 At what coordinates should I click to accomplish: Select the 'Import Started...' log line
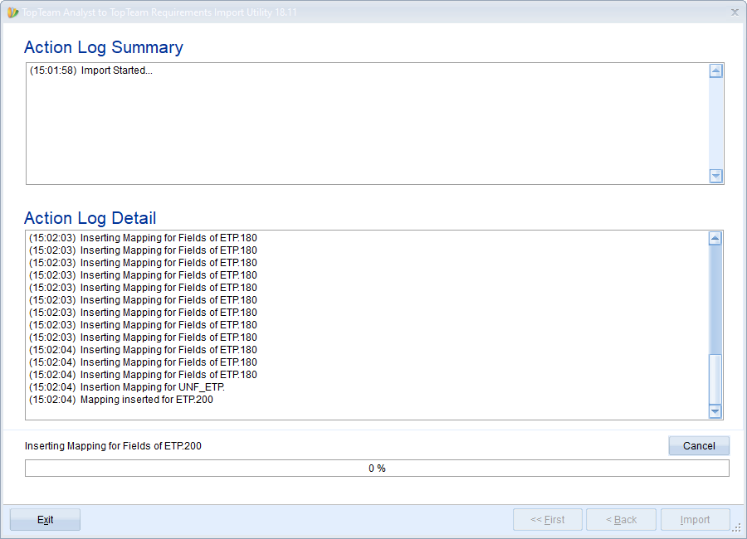point(91,70)
